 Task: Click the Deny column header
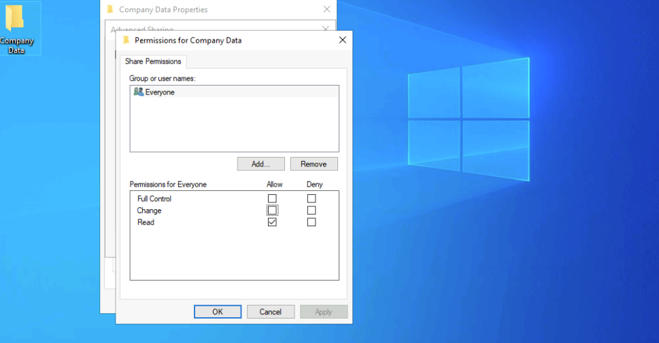tap(314, 184)
